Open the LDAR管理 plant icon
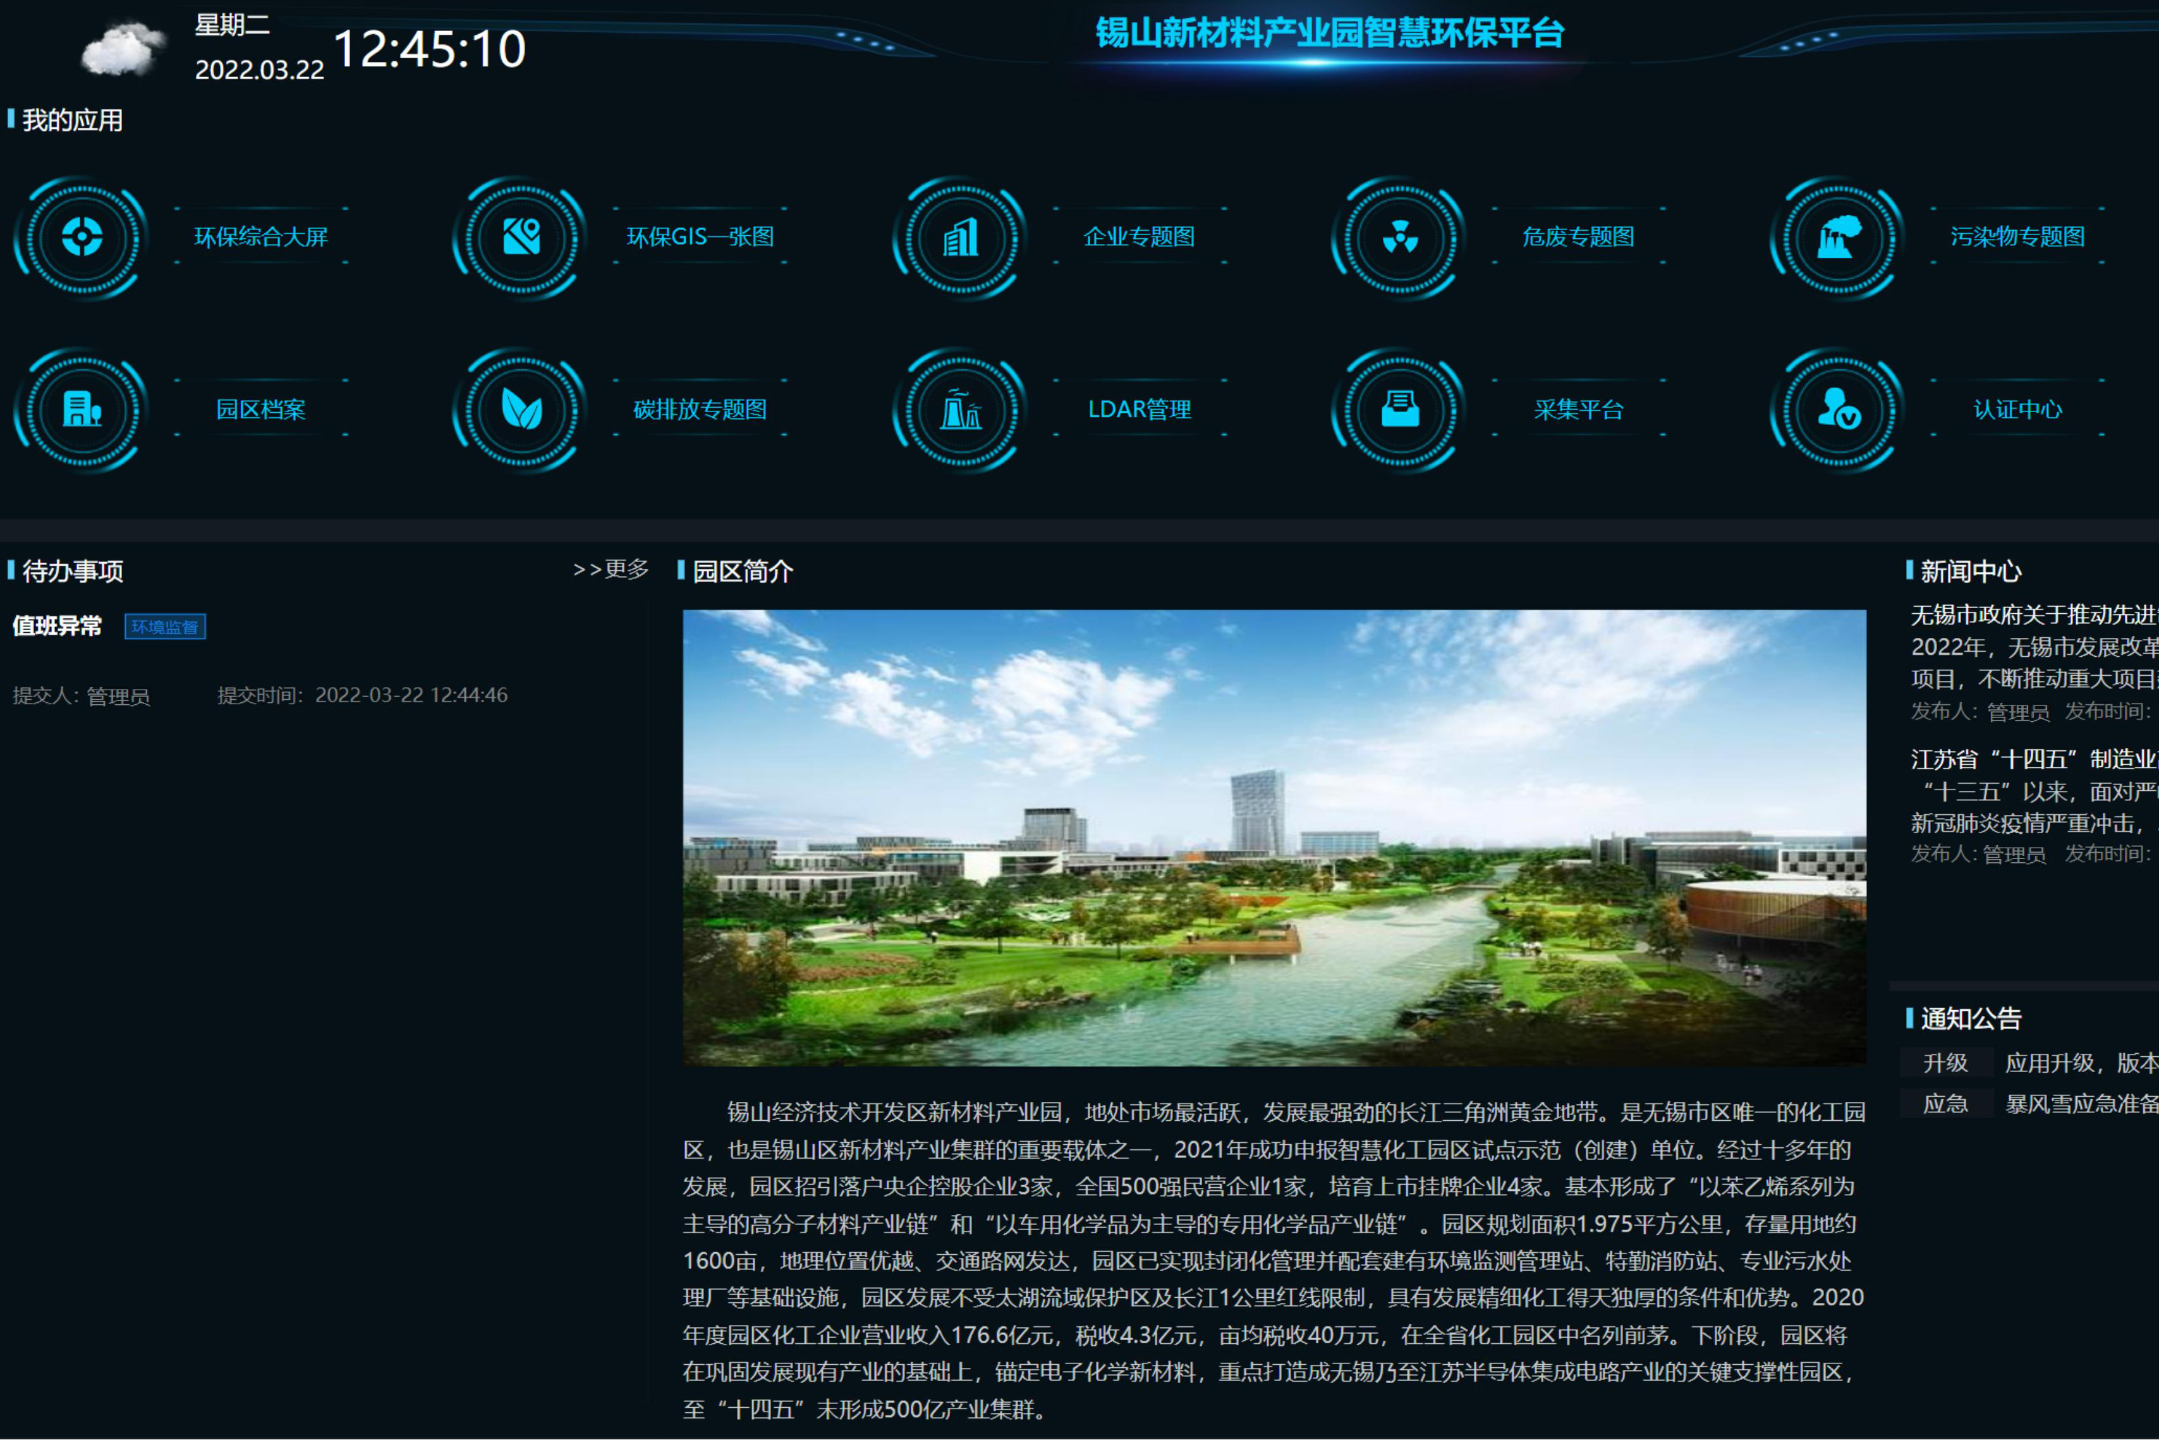The width and height of the screenshot is (2159, 1440). point(961,408)
